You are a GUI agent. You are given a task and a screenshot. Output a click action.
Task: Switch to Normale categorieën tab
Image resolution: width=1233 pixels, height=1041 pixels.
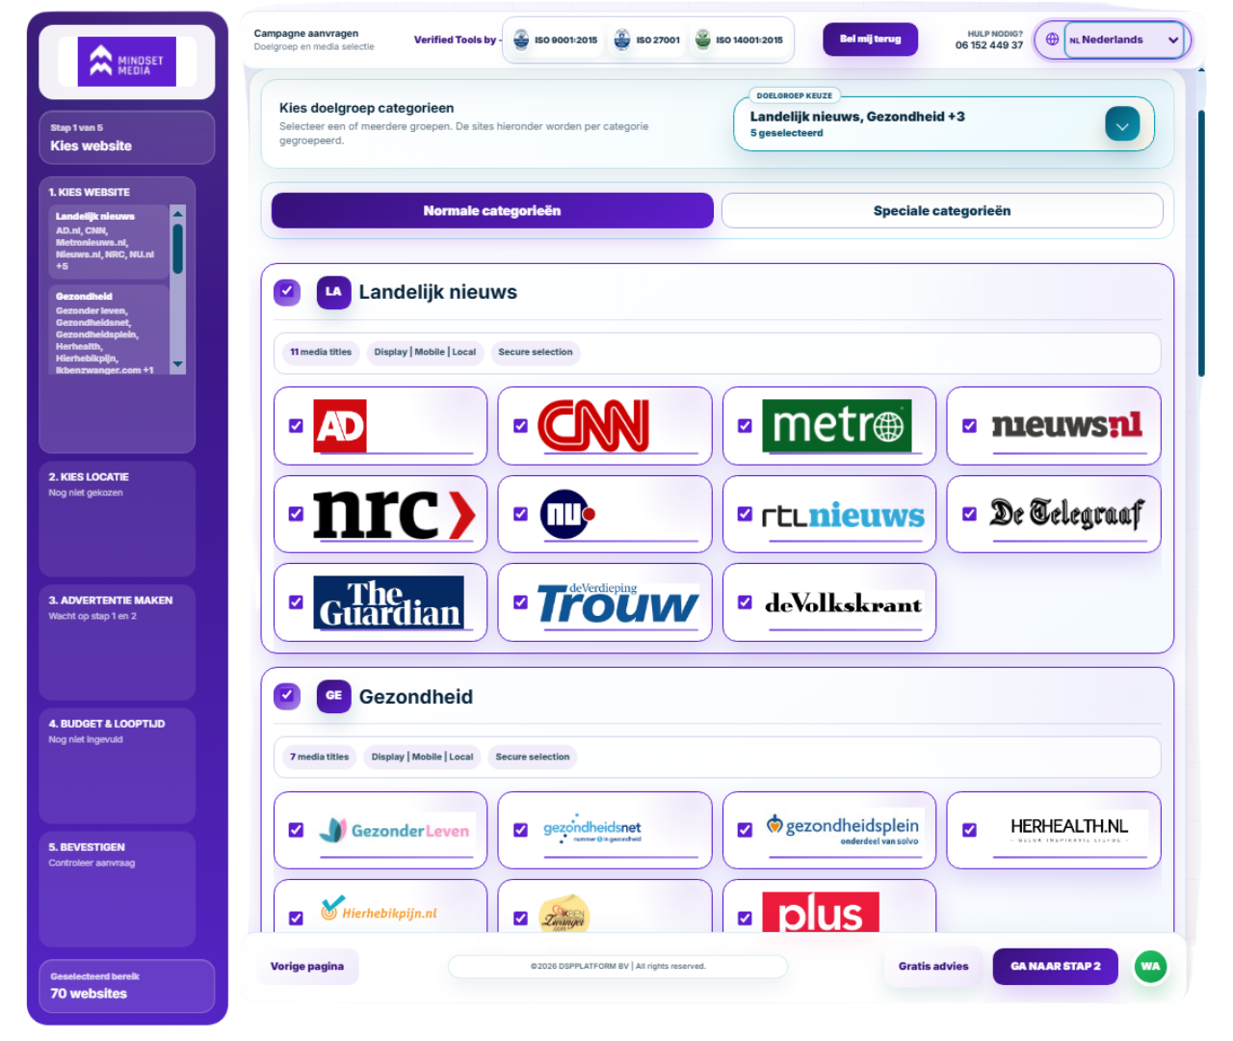pyautogui.click(x=492, y=211)
